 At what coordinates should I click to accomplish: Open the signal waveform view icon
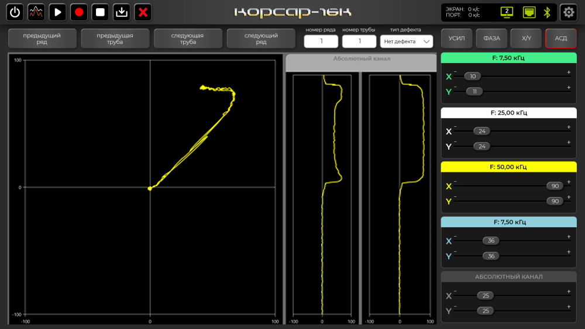[x=36, y=12]
